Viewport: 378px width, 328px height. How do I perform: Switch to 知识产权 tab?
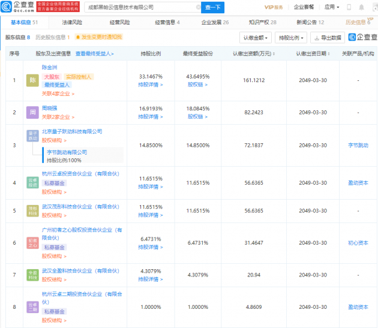(x=263, y=22)
